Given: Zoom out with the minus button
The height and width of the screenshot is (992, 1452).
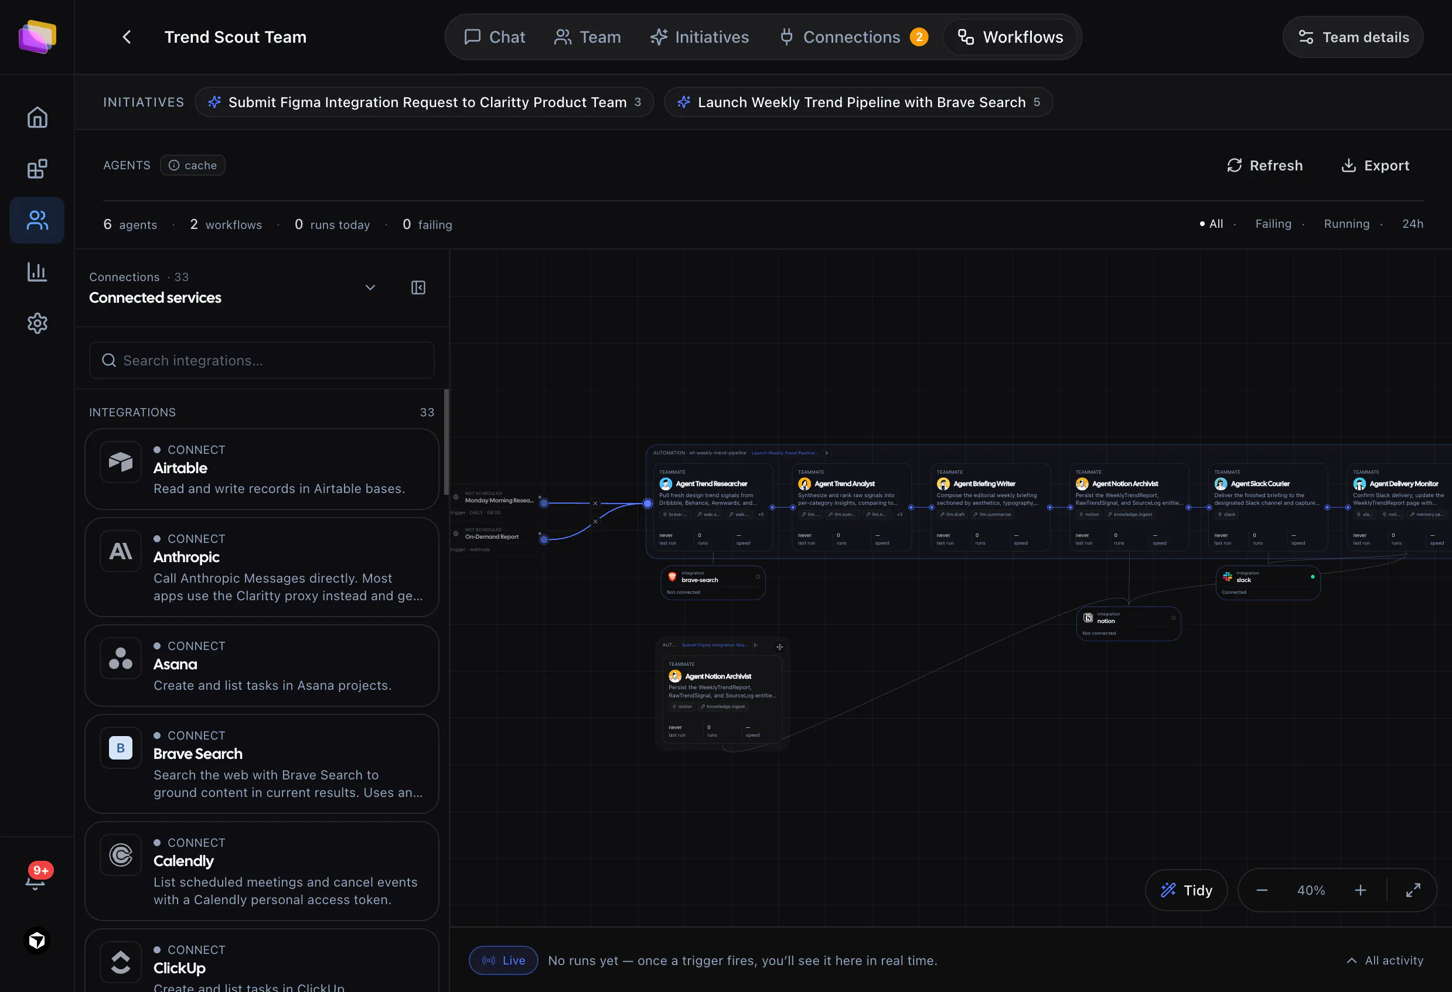Looking at the screenshot, I should pos(1262,890).
